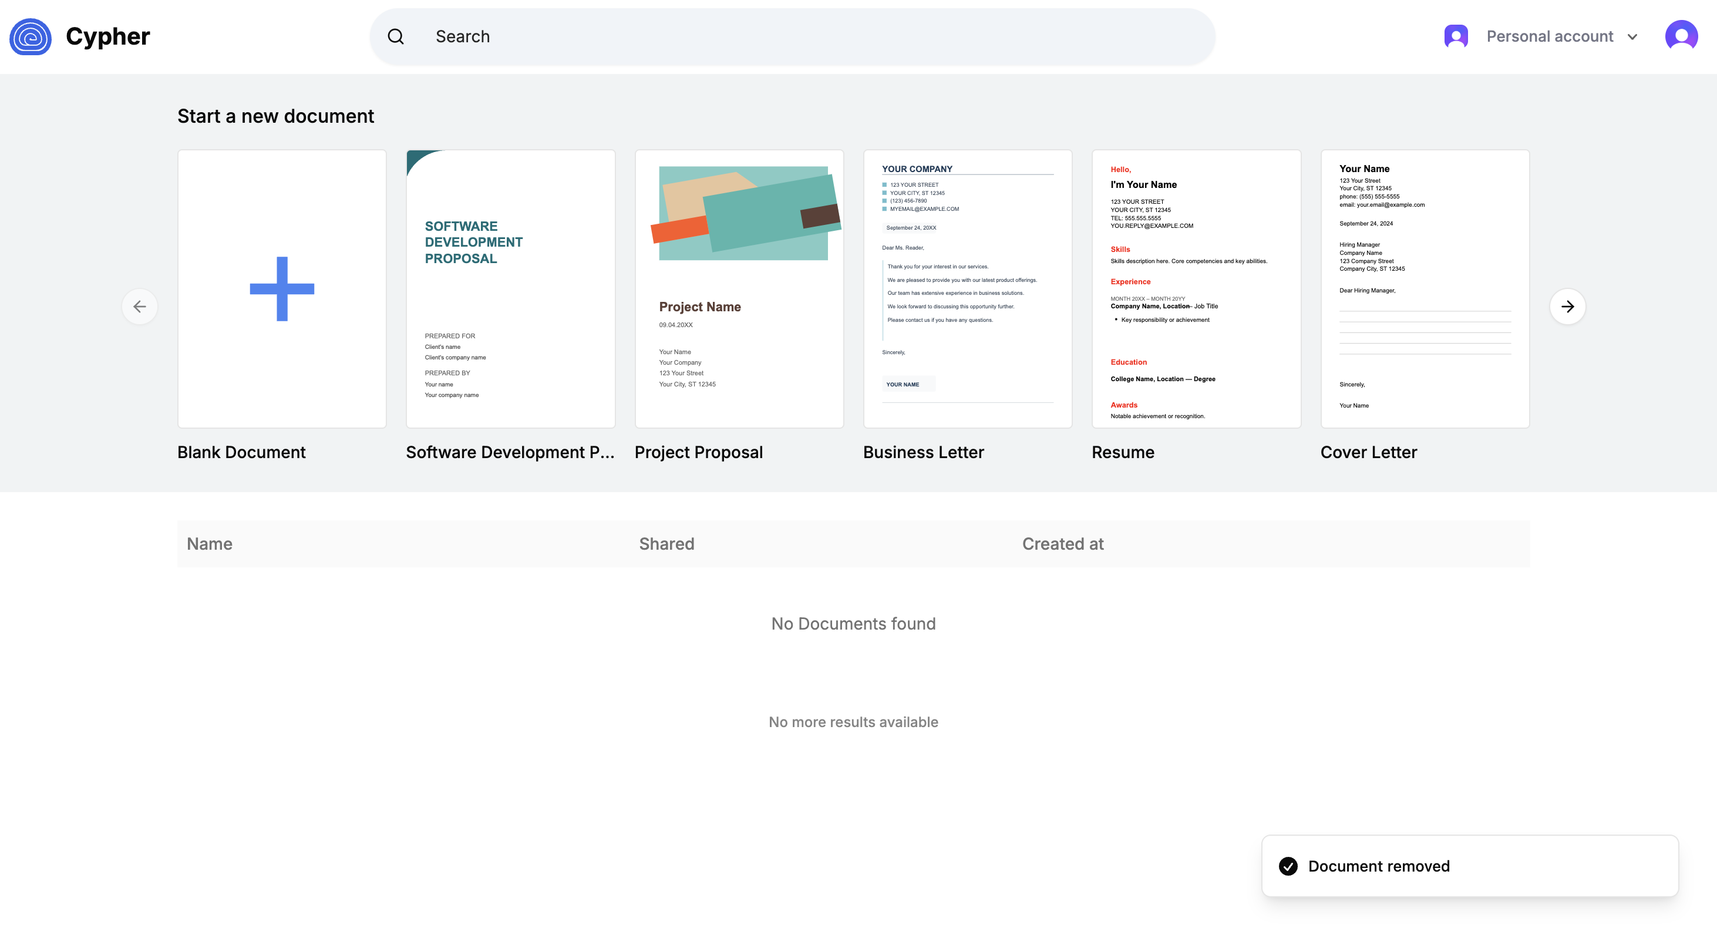Click the purple Personal account avatar icon
1717x935 pixels.
[1456, 36]
